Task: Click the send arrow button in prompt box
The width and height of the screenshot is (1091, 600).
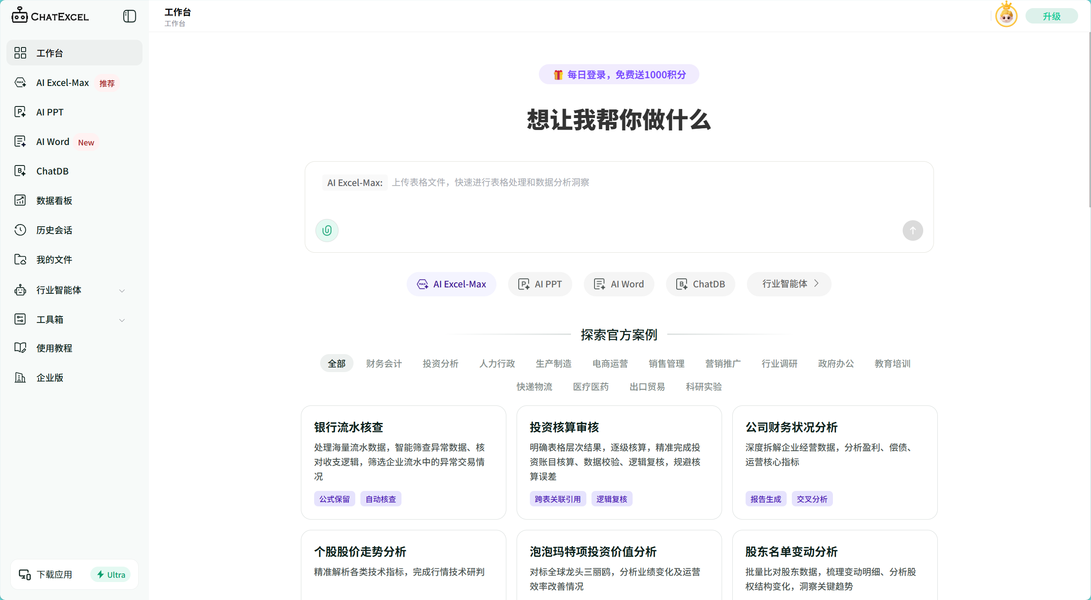Action: 913,231
